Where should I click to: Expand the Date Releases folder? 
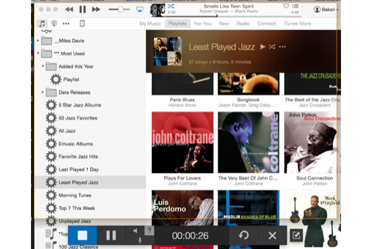point(43,92)
